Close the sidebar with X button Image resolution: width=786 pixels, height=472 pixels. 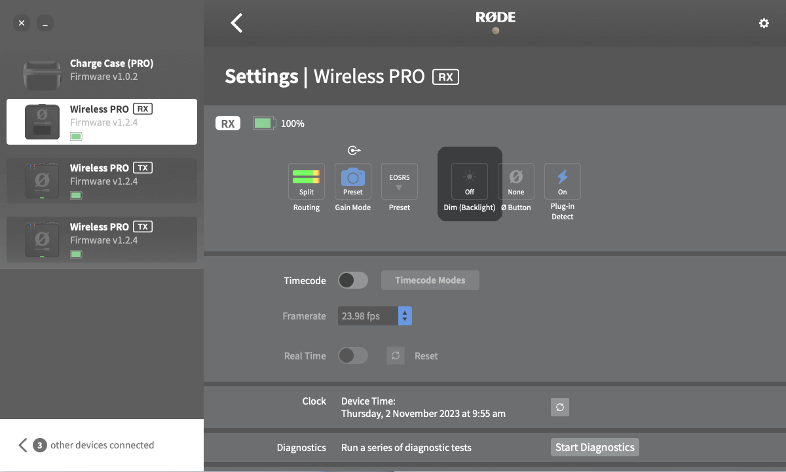(x=22, y=24)
